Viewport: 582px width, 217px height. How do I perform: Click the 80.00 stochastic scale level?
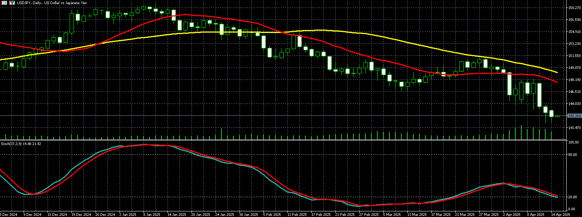[x=573, y=154]
